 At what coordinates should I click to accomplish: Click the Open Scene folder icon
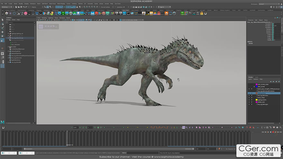click(x=19, y=7)
